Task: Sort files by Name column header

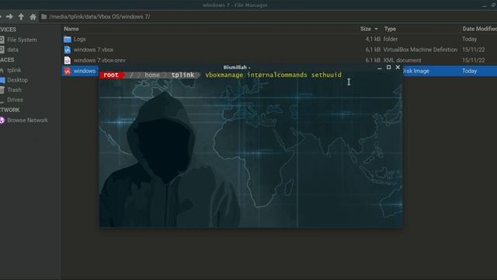Action: pos(71,29)
